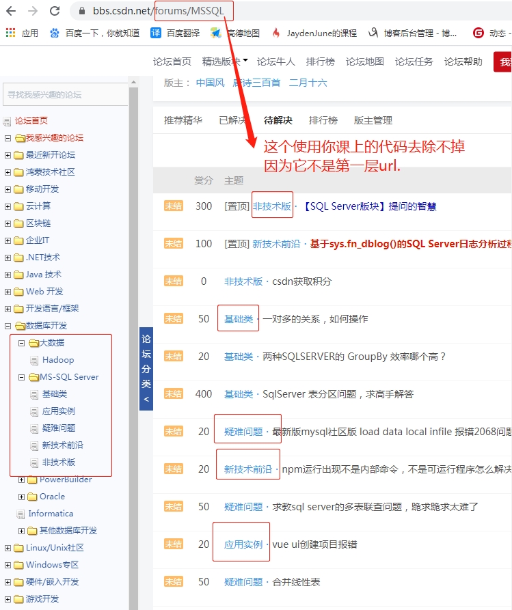512x610 pixels.
Task: Open 论坛地图 in the top navigation
Action: coord(365,61)
